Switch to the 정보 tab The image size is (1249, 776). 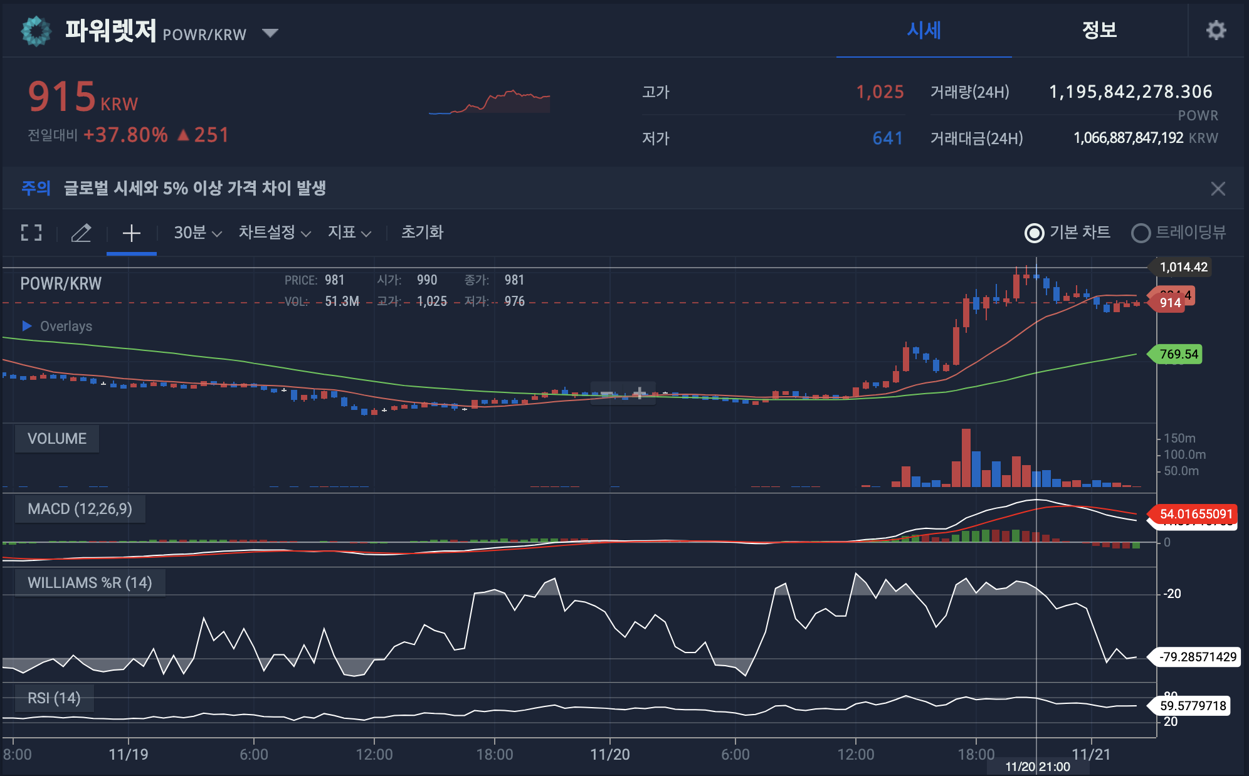(1099, 30)
